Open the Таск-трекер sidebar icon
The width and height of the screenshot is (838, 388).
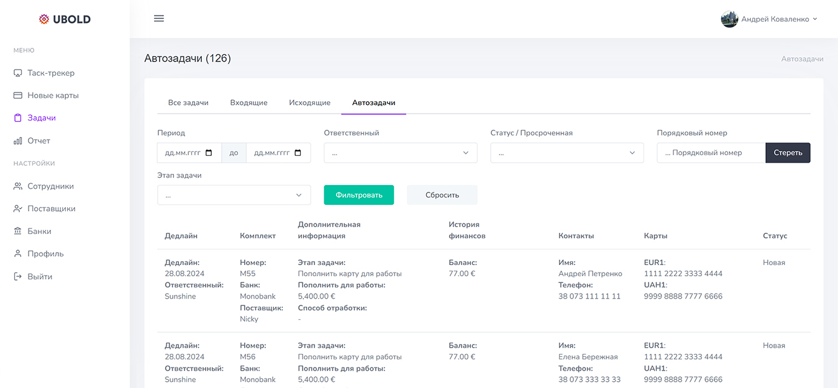(x=17, y=73)
